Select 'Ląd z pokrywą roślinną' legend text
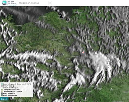 [x=11, y=90]
